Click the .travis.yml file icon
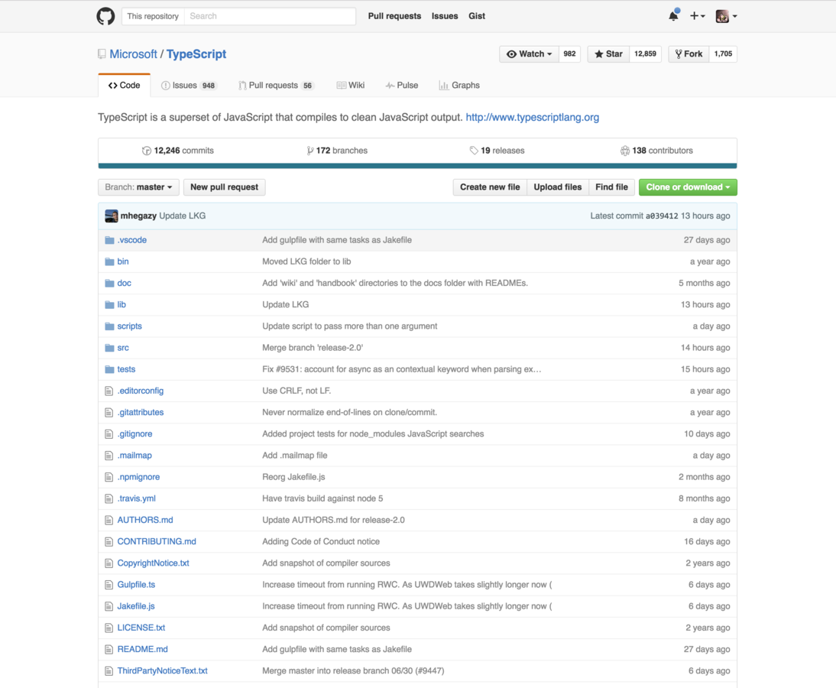The width and height of the screenshot is (836, 688). click(109, 498)
